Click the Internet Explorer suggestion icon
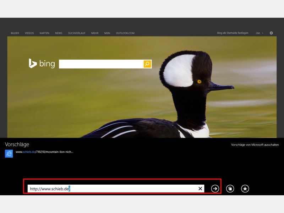 9,154
